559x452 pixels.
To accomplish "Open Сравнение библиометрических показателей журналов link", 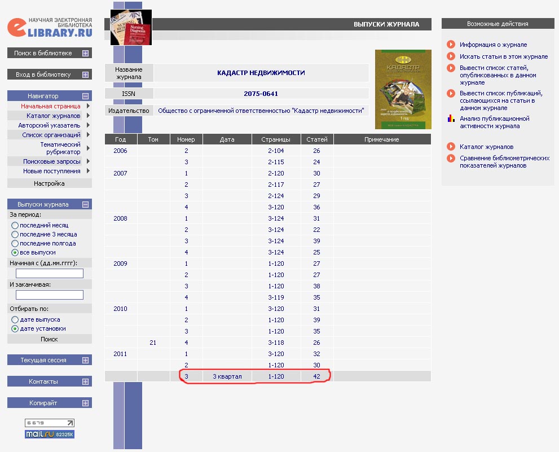I will (504, 161).
